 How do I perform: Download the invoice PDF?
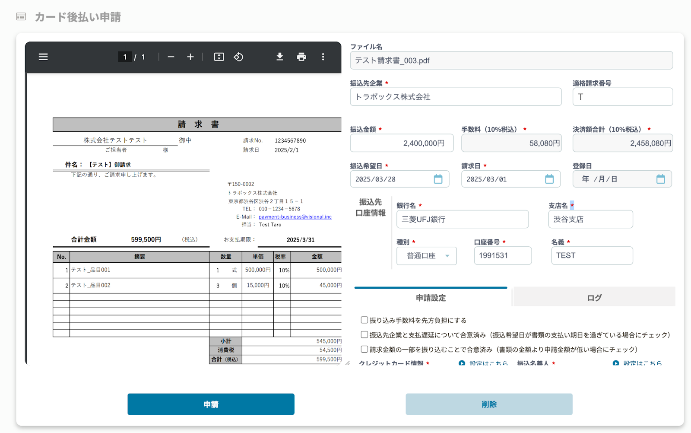(280, 57)
